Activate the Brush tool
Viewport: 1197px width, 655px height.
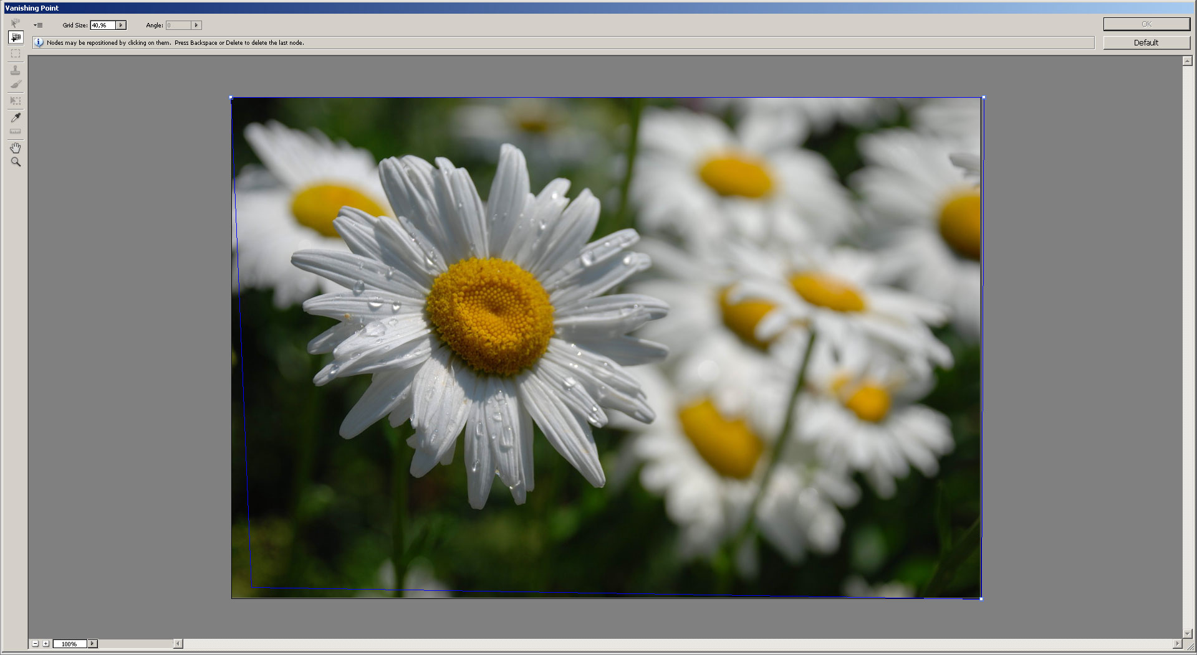[x=16, y=85]
